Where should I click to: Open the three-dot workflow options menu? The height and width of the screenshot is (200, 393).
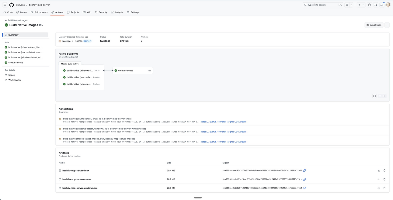387,25
